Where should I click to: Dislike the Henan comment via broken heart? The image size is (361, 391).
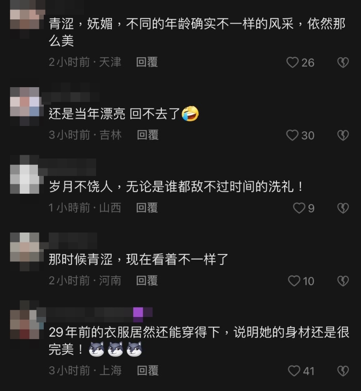pos(343,281)
